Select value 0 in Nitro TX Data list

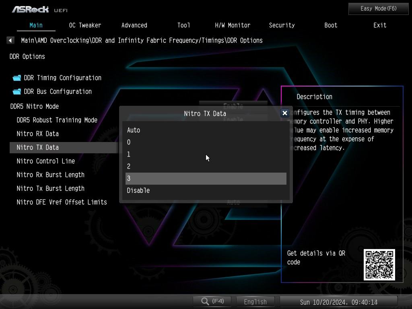(206, 142)
